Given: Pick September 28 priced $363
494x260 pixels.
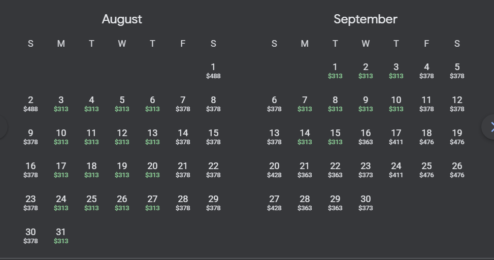Looking at the screenshot, I should click(305, 203).
